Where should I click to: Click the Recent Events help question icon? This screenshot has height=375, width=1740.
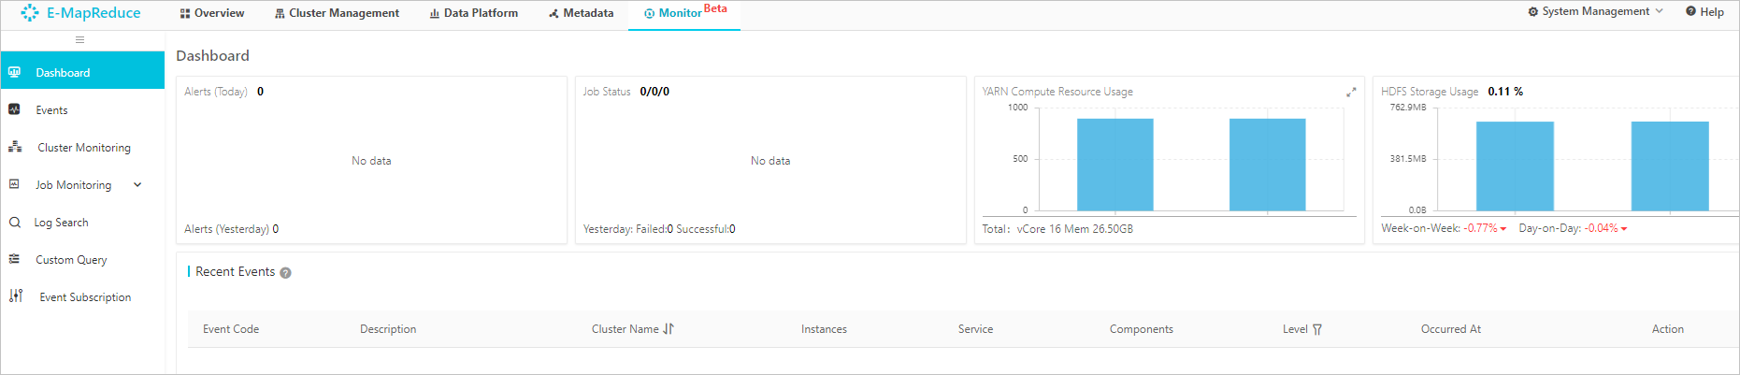coord(286,273)
